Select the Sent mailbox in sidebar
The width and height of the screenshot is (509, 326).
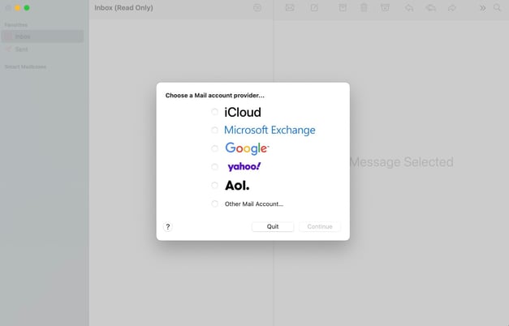pyautogui.click(x=42, y=49)
